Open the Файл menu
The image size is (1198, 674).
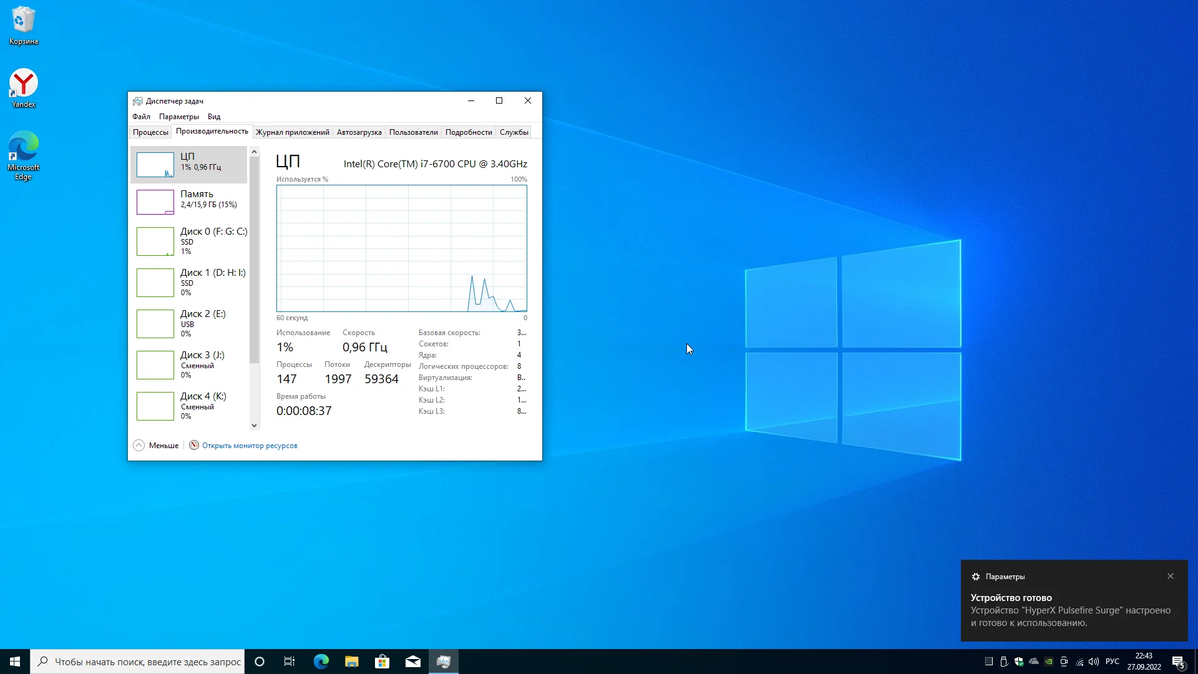click(x=141, y=117)
